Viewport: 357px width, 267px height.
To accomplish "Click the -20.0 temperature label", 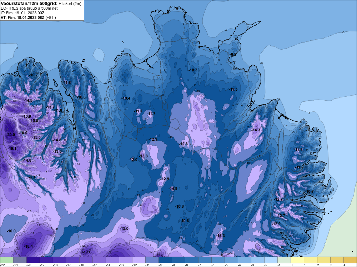I will [11, 135].
